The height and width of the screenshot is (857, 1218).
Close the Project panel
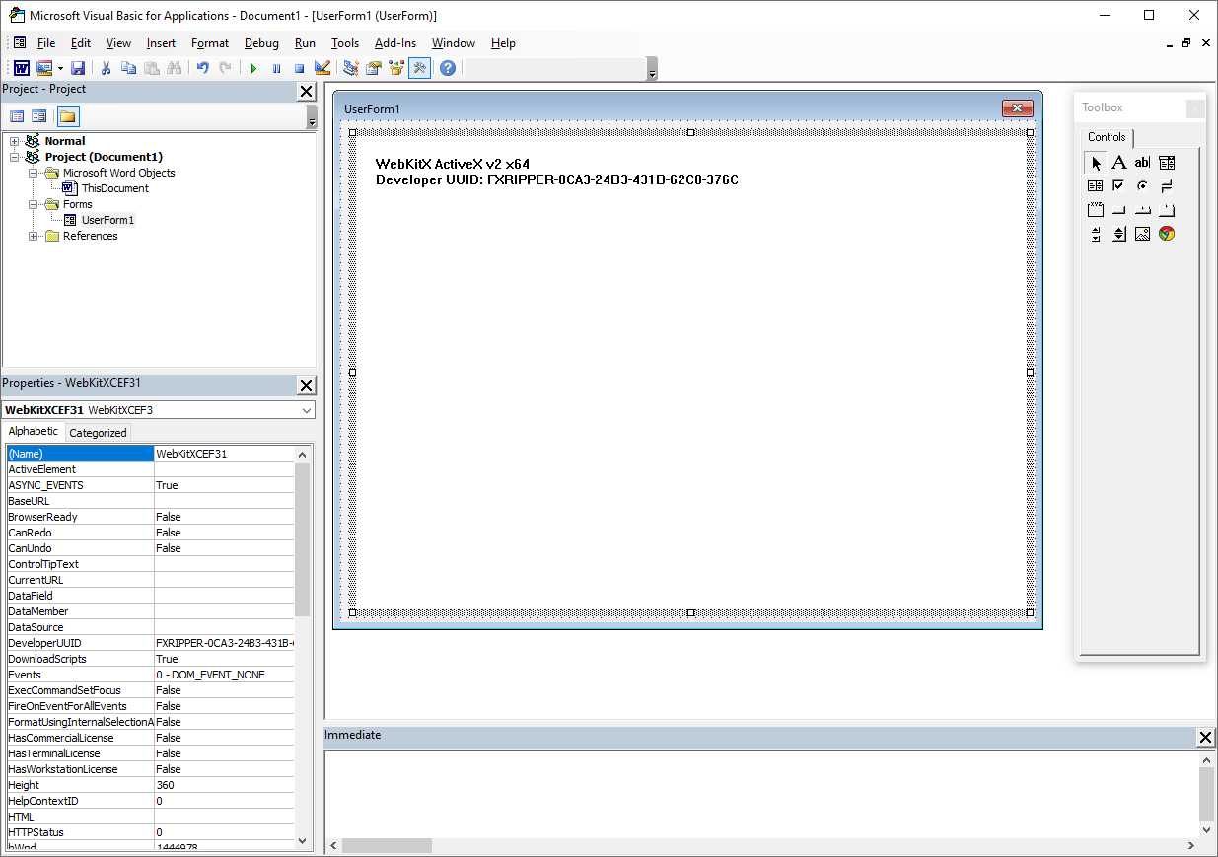point(306,91)
